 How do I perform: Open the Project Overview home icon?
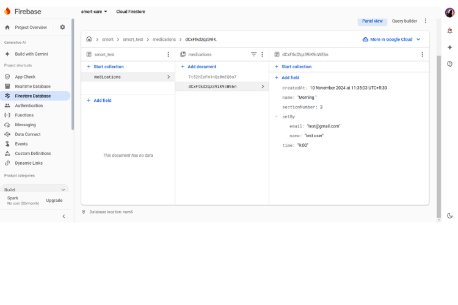click(x=7, y=27)
